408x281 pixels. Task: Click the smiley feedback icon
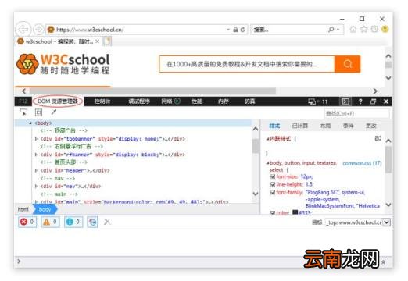(x=385, y=29)
